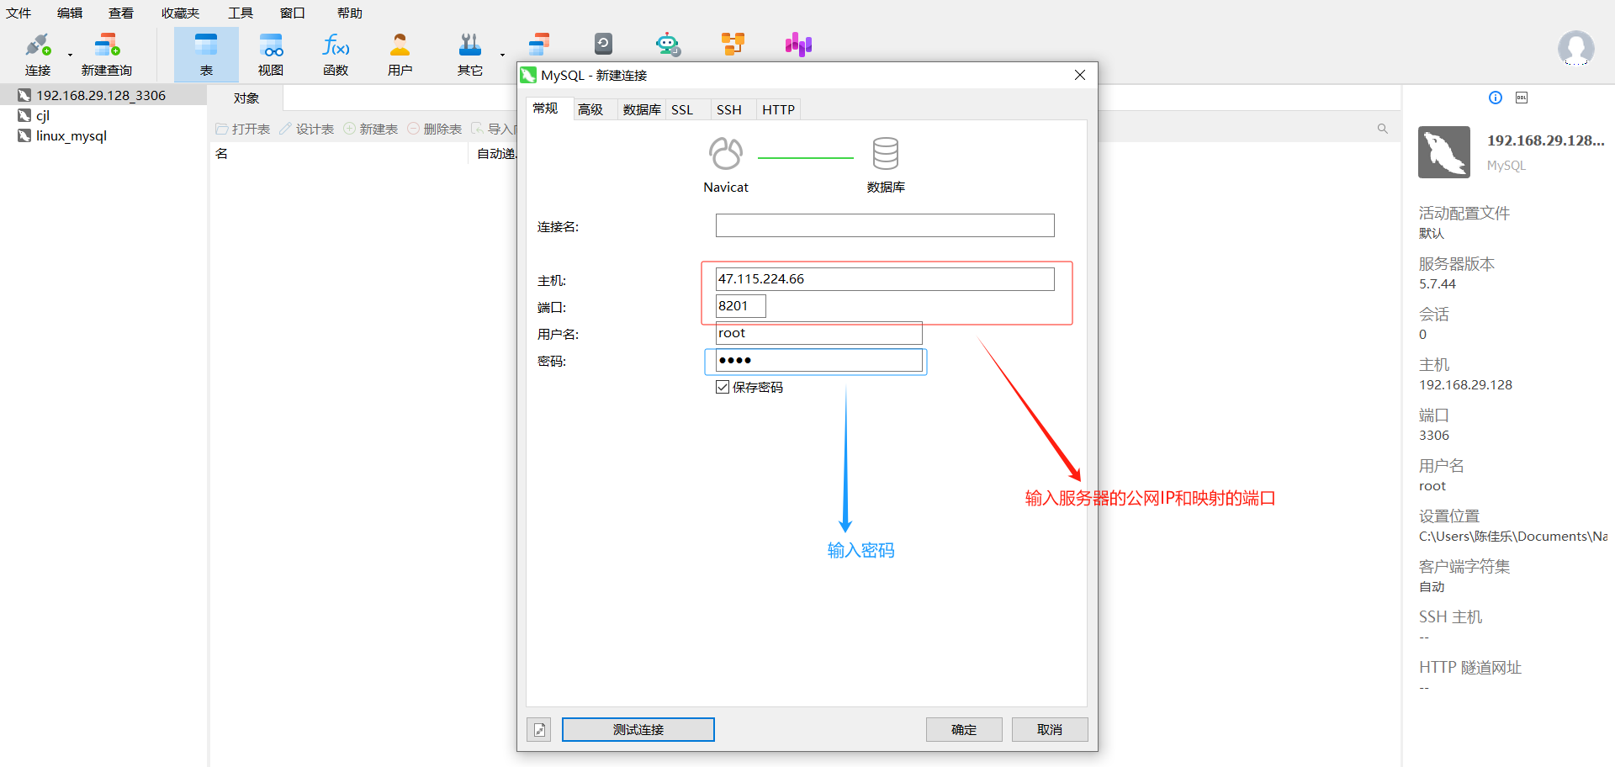Focus the 密码 password field
Viewport: 1615px width, 767px height.
819,360
